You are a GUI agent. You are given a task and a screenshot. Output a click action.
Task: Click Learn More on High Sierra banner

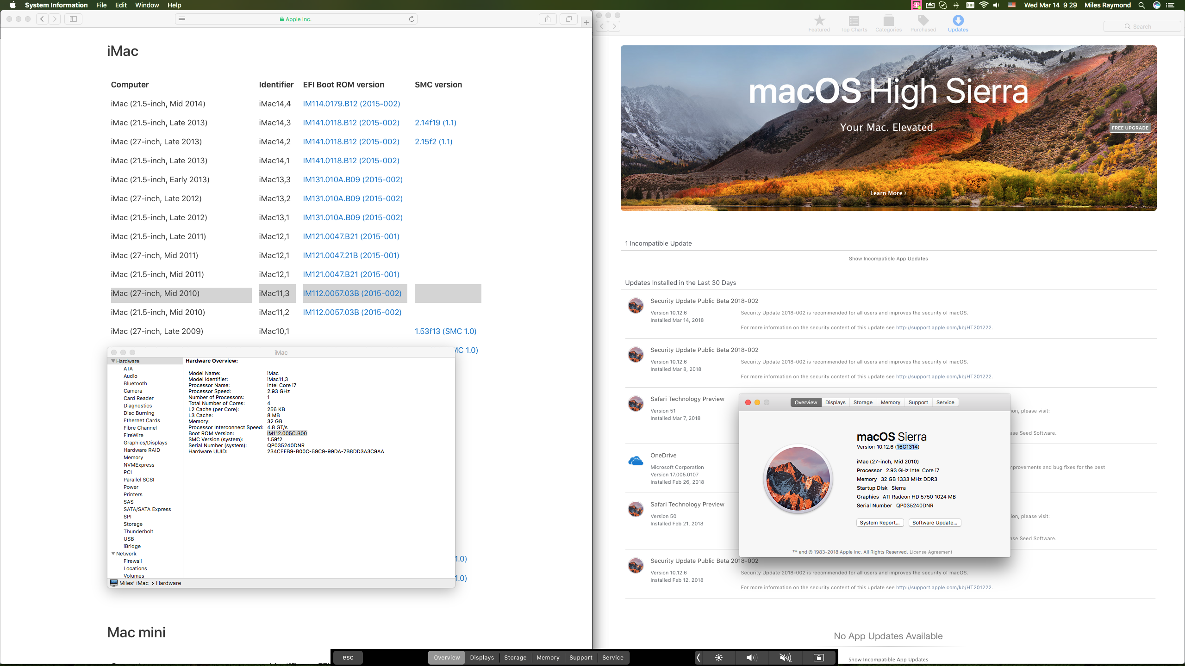(888, 193)
